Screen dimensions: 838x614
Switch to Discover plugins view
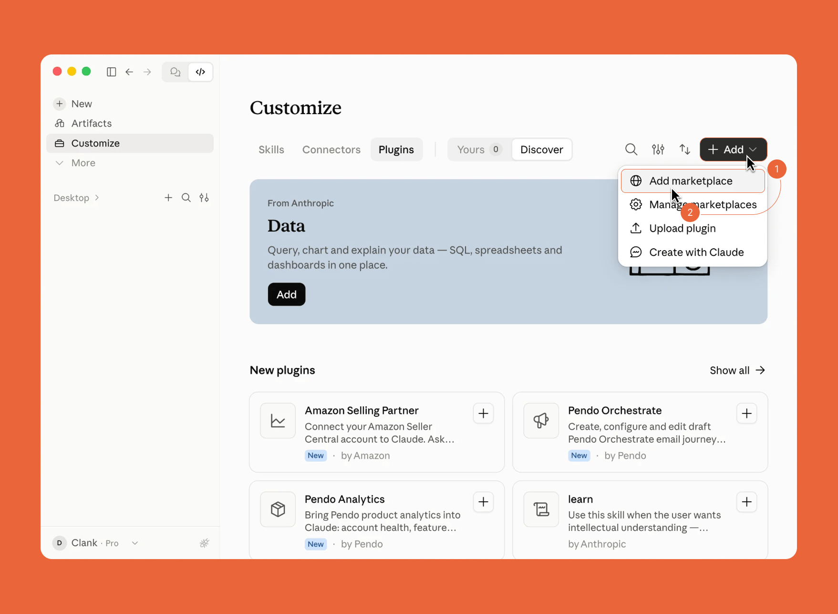(542, 149)
